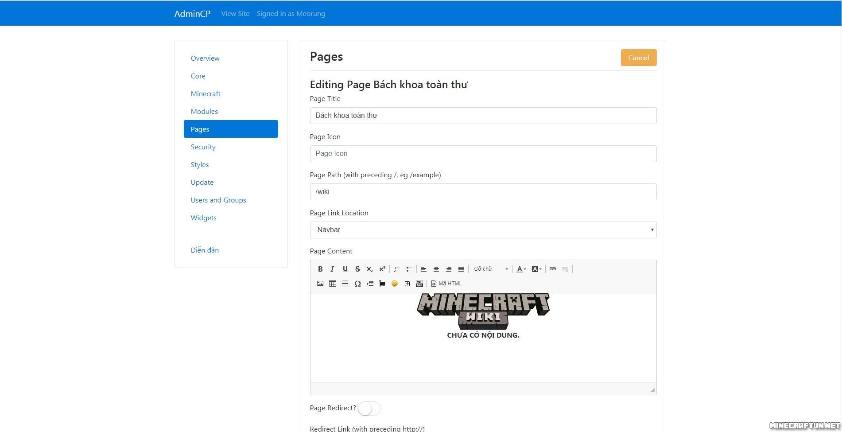Open the Cỡ chữ font size dropdown
Screen dimensions: 842x432
pyautogui.click(x=491, y=269)
